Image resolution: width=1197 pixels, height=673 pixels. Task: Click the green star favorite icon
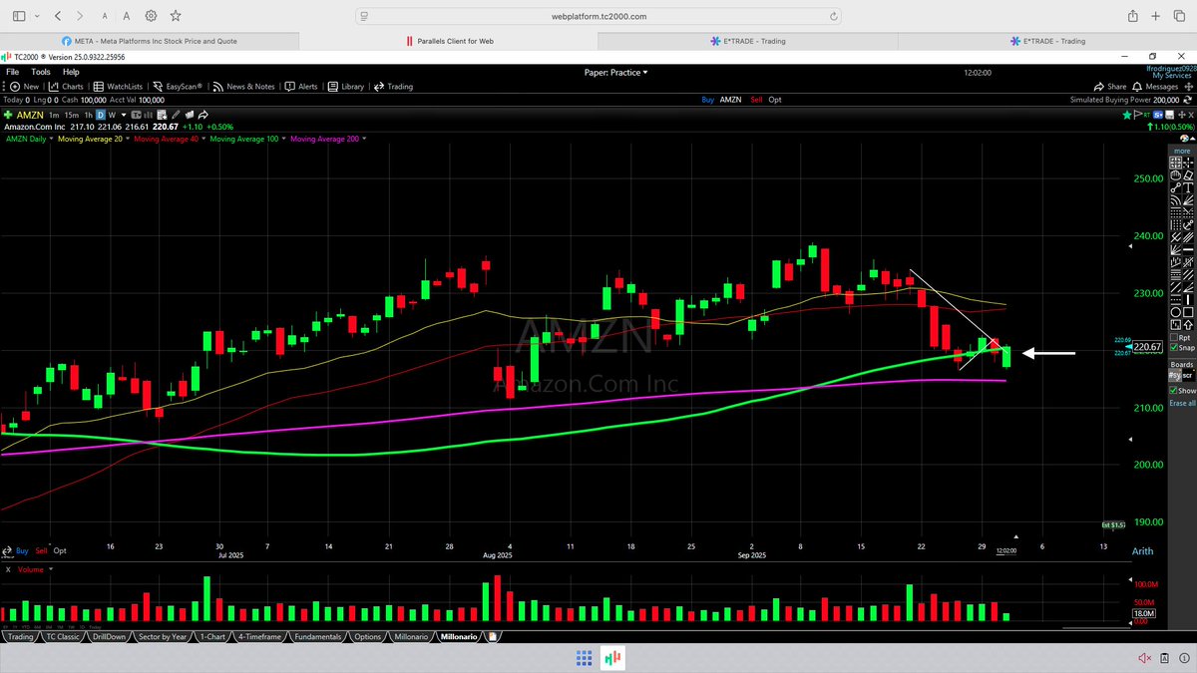tap(1127, 116)
